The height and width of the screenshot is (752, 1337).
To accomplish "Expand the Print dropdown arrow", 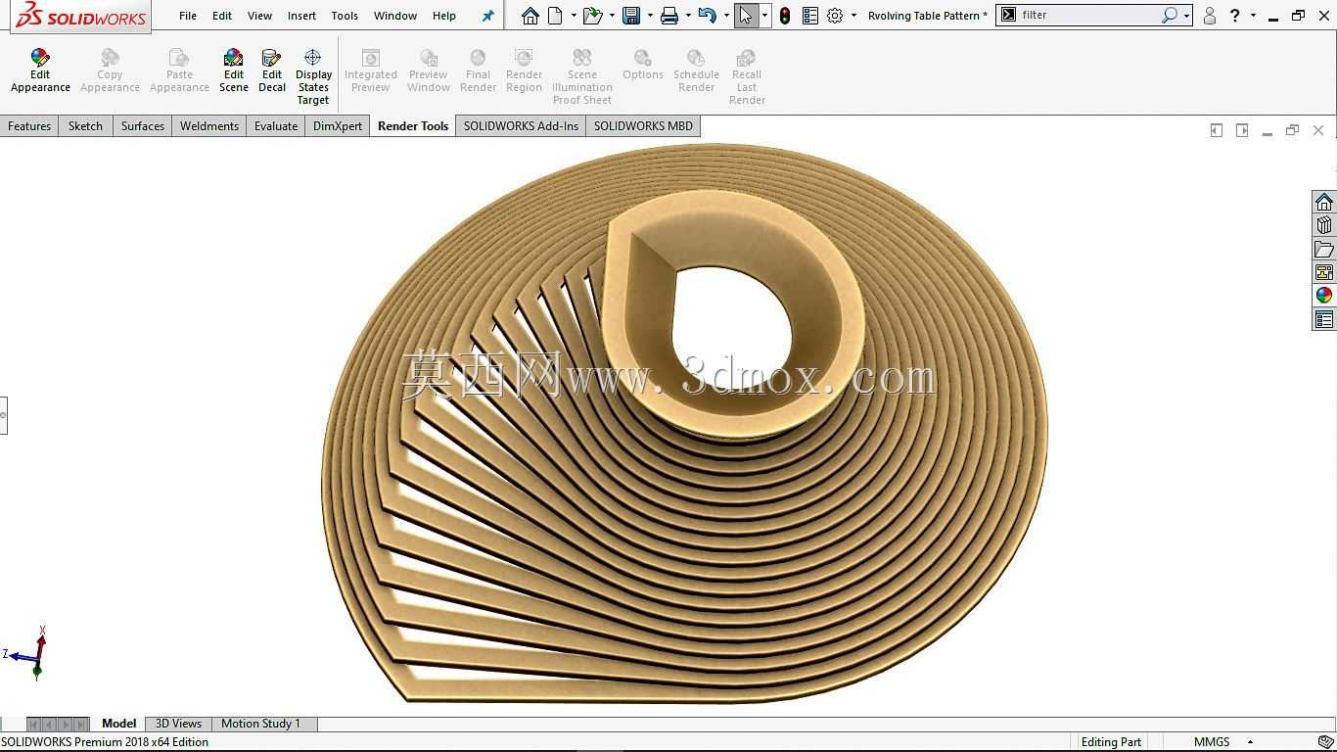I will click(x=688, y=16).
